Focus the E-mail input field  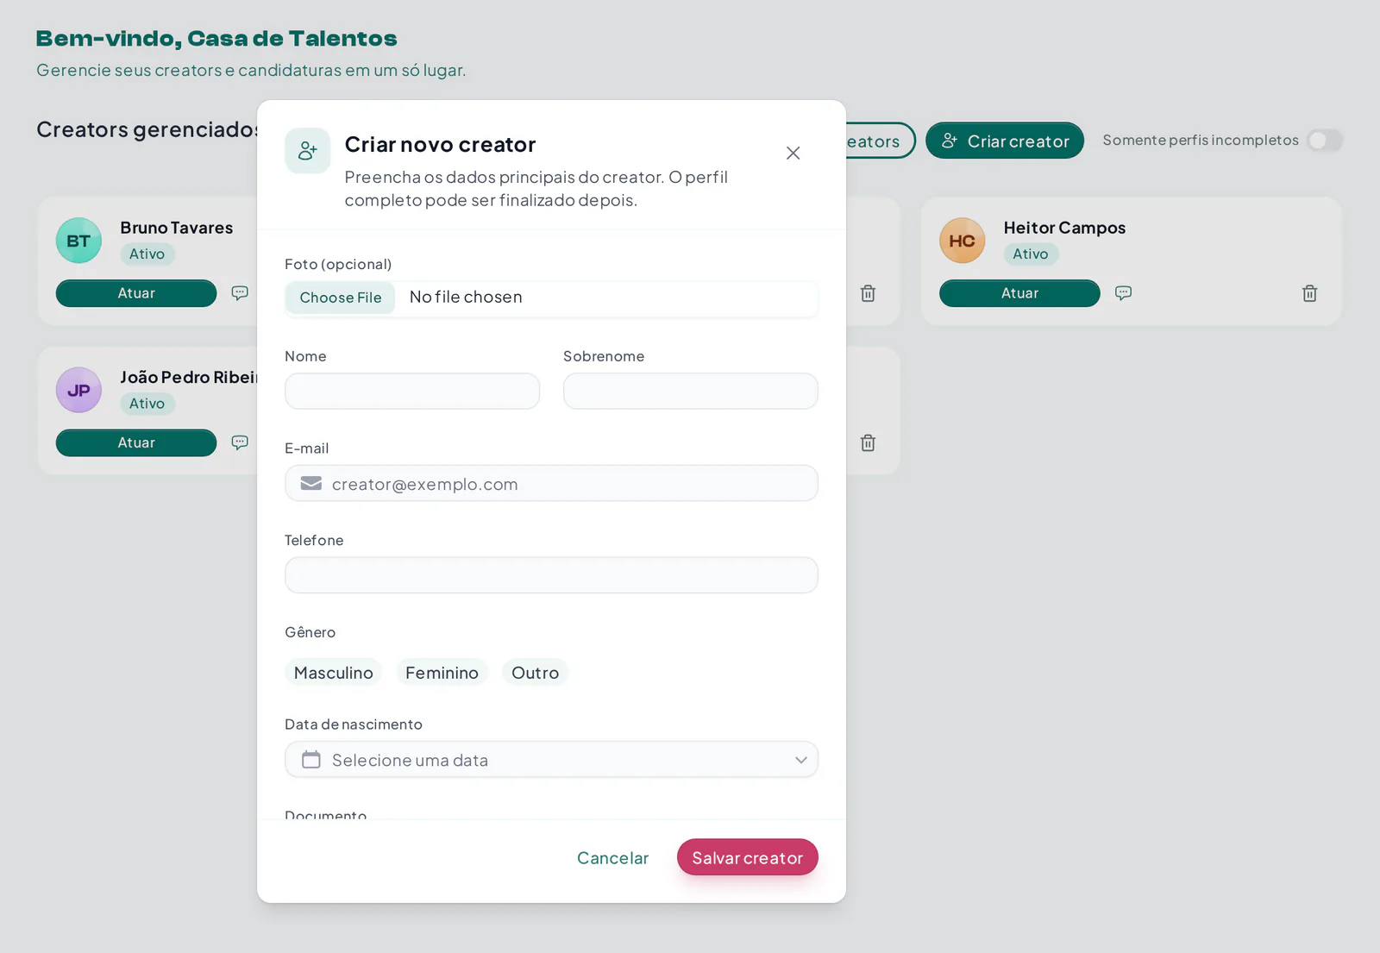pyautogui.click(x=551, y=483)
